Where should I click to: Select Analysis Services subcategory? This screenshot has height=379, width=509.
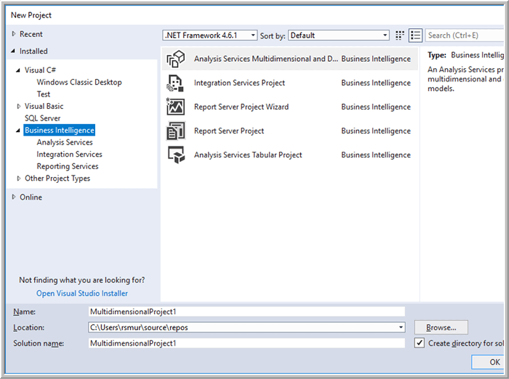tap(65, 142)
